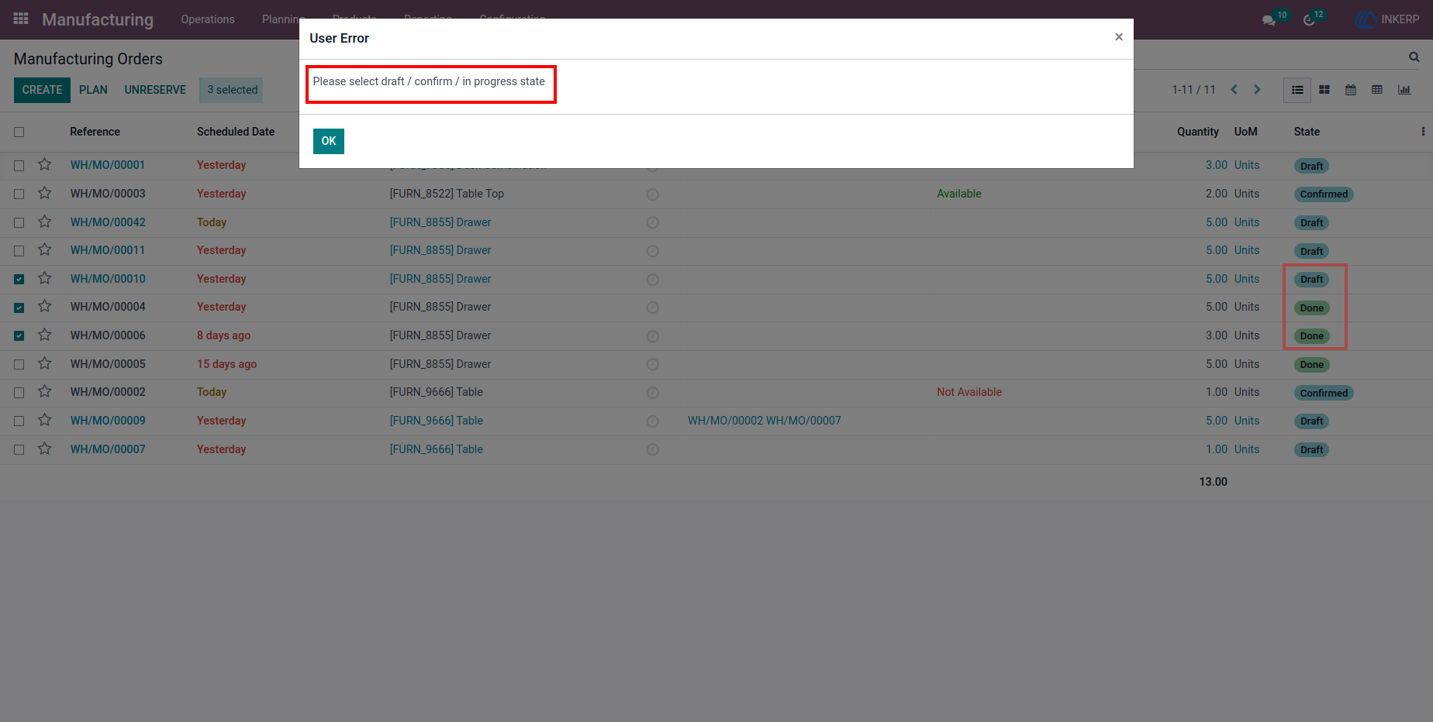Open the apps grid menu icon
This screenshot has height=722, width=1433.
(21, 19)
